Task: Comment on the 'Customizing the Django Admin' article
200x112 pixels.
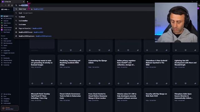Action: [x=99, y=83]
